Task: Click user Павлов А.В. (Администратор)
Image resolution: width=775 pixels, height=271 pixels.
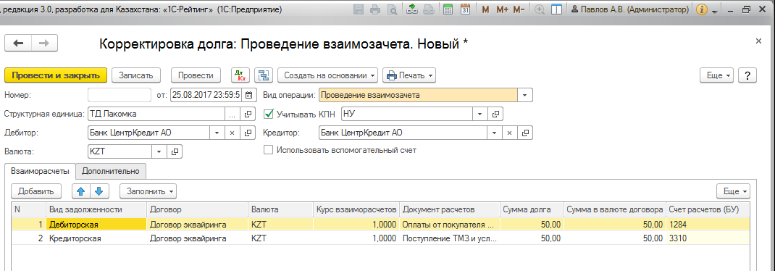Action: coord(629,9)
